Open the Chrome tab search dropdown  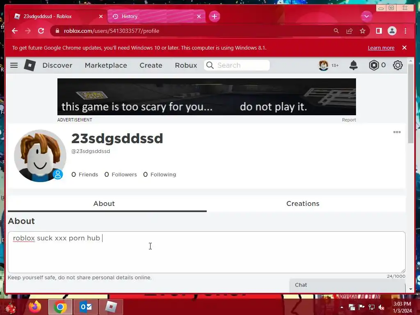(x=366, y=16)
